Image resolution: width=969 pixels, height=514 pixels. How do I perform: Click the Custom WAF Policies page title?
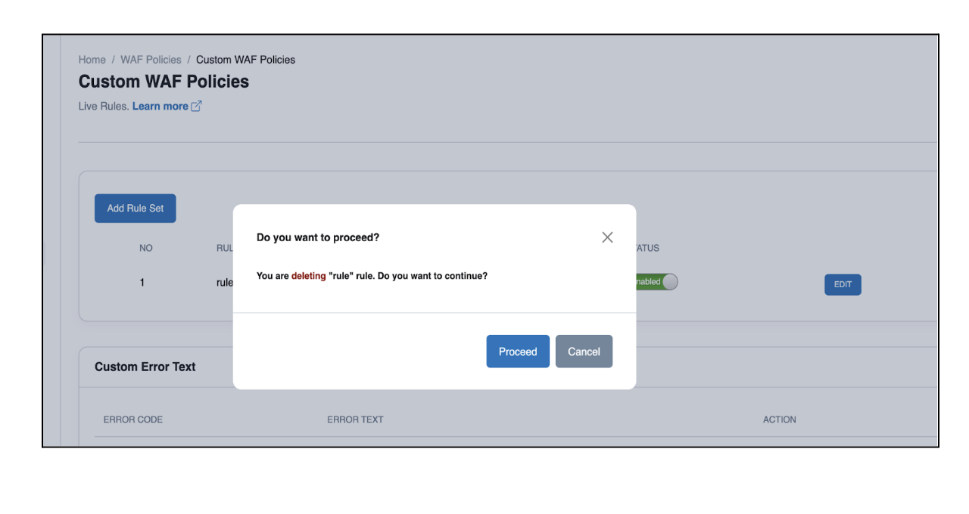[x=164, y=82]
